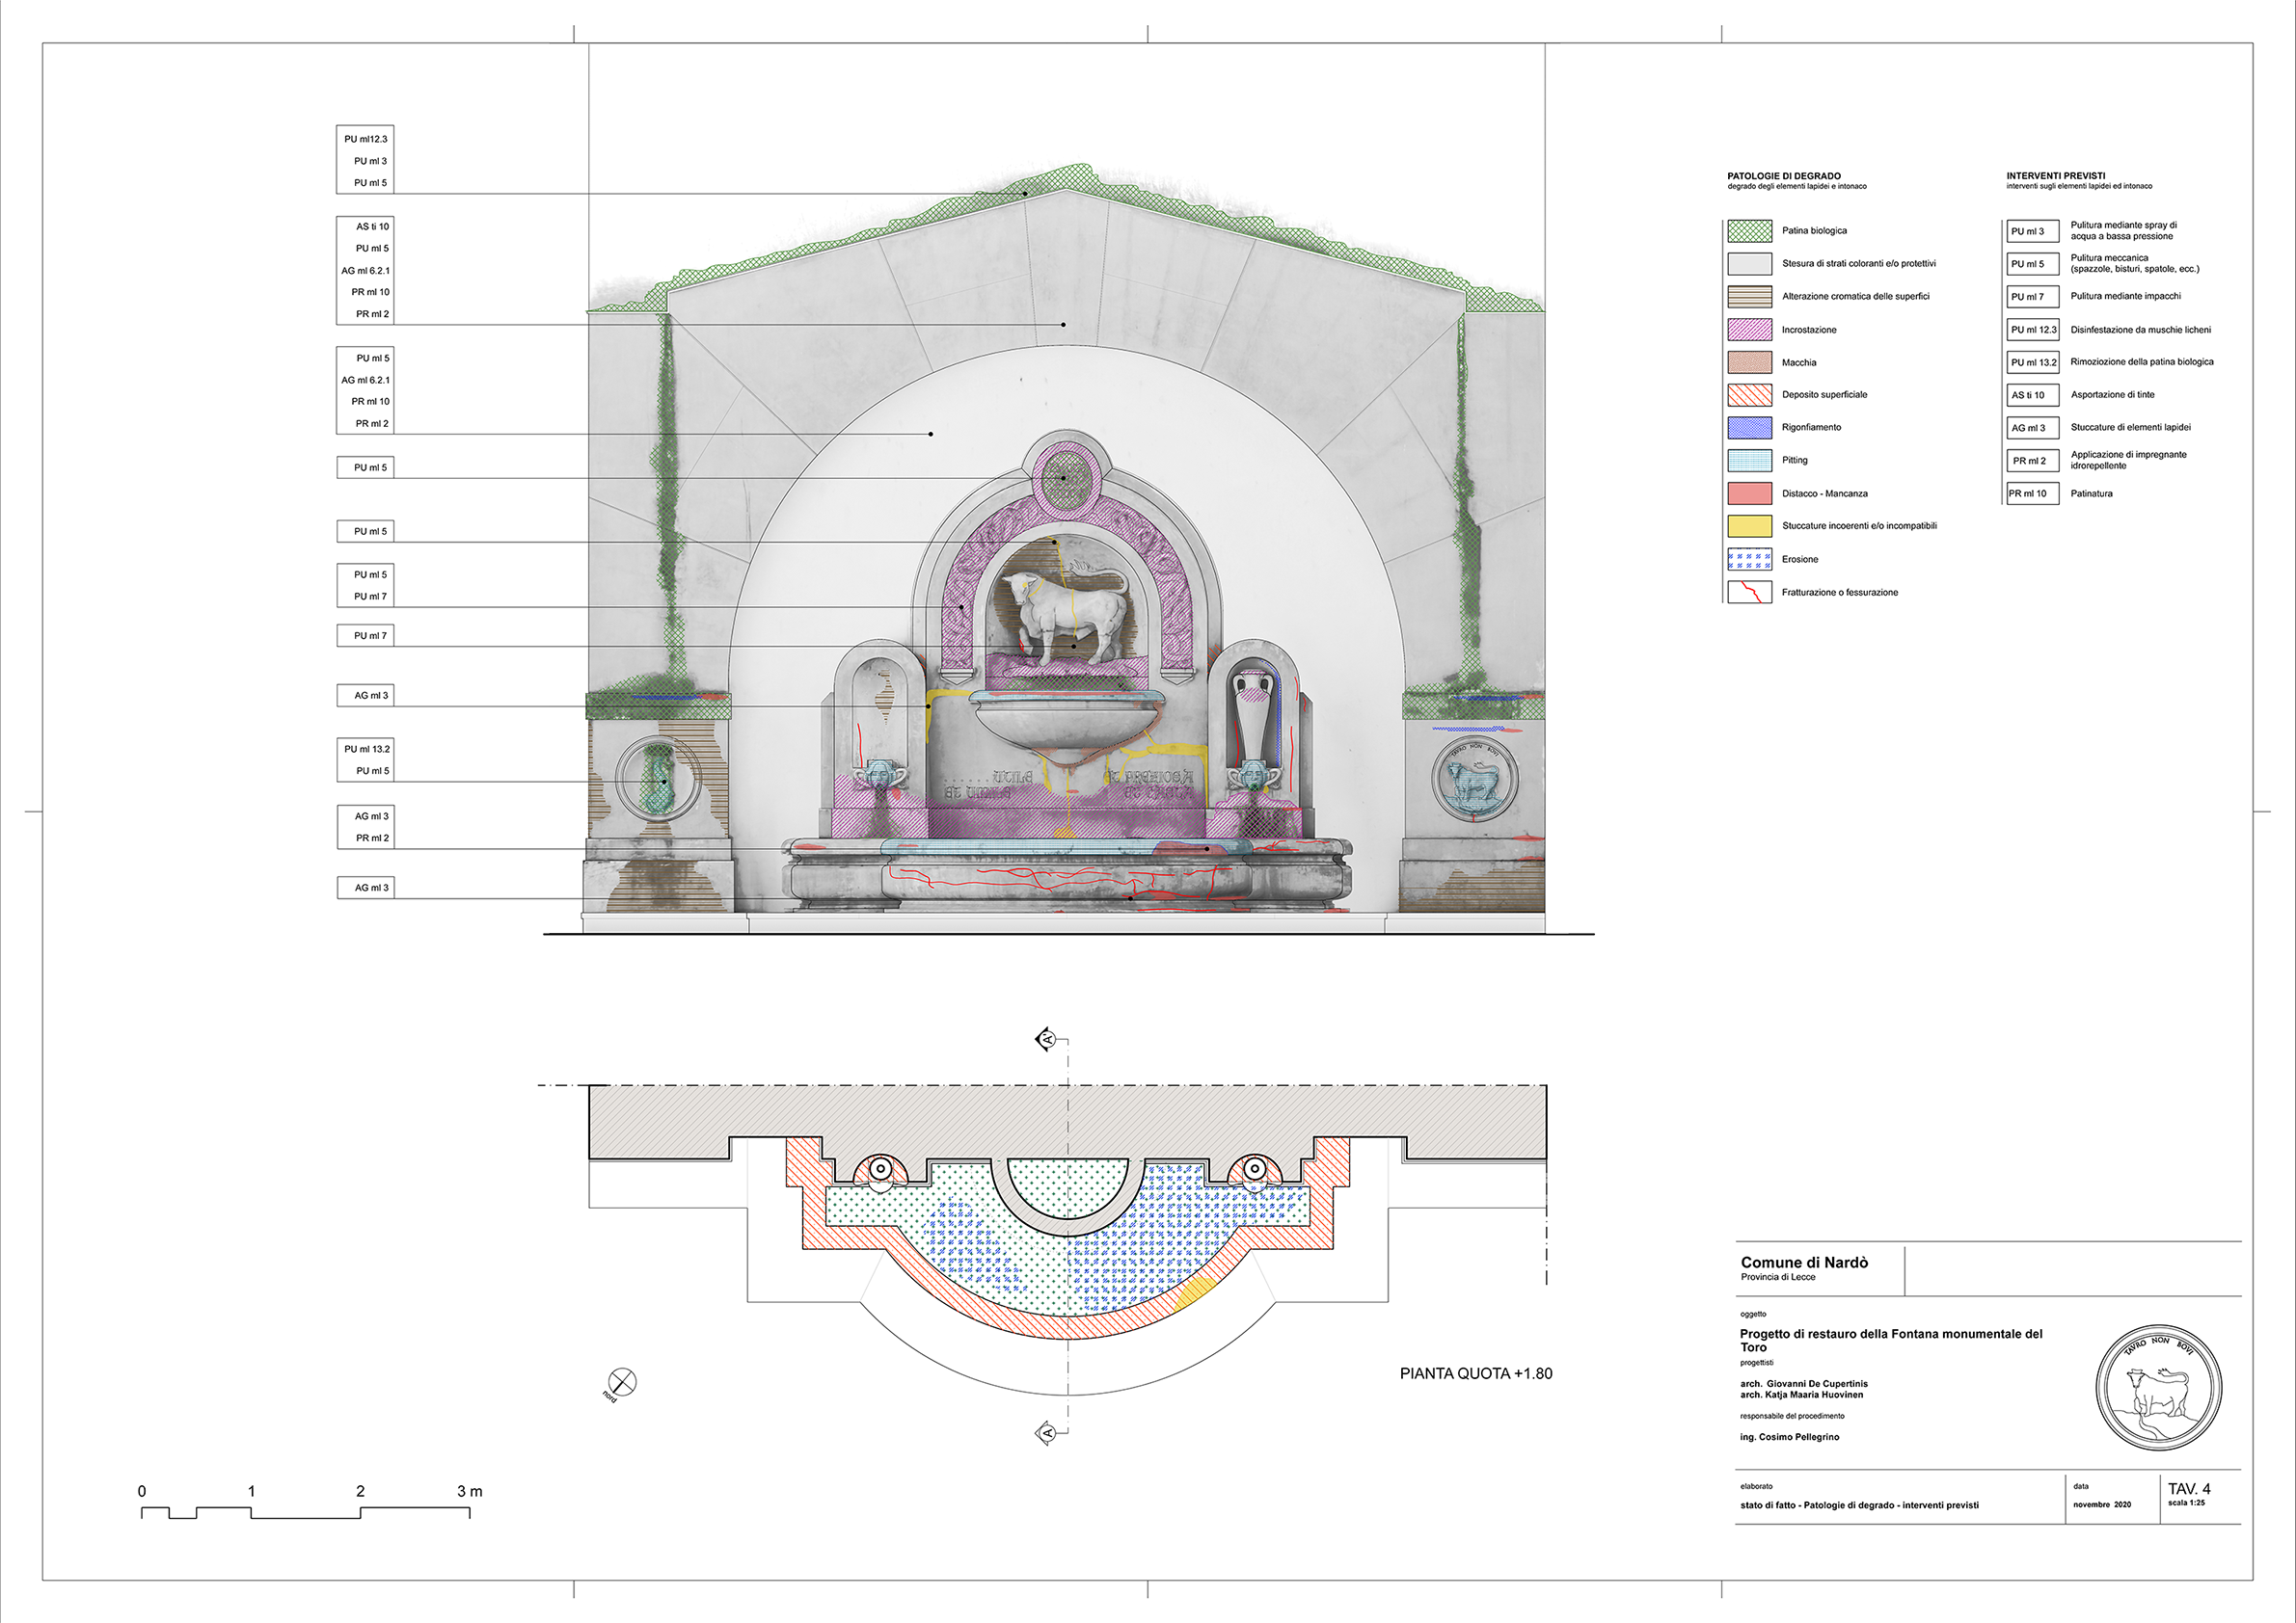Click 'Rimoziozione della patina biologica' text

pos(2142,361)
